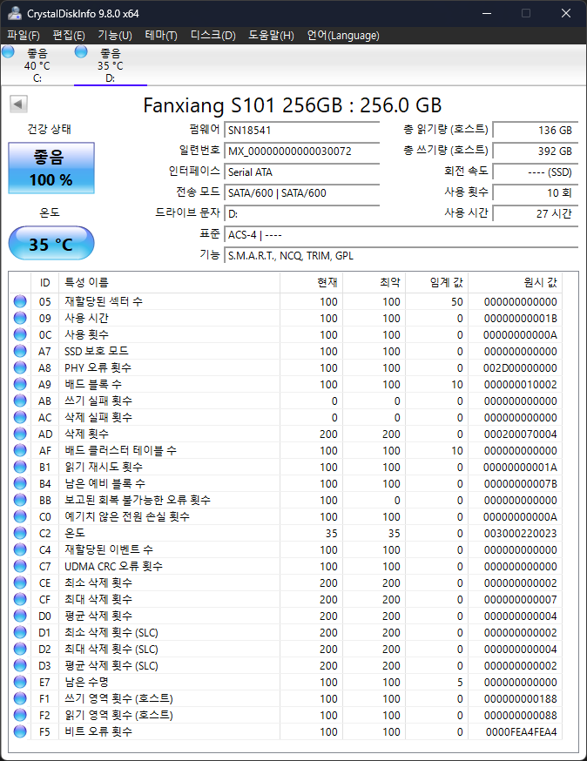Viewport: 587px width, 761px height.
Task: Click the serial number field MX_00000000000030072
Action: (x=301, y=151)
